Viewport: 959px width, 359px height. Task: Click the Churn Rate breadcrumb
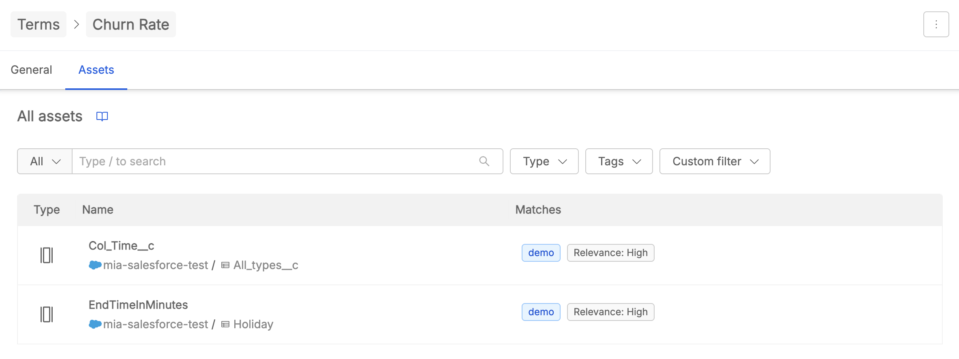(x=131, y=24)
